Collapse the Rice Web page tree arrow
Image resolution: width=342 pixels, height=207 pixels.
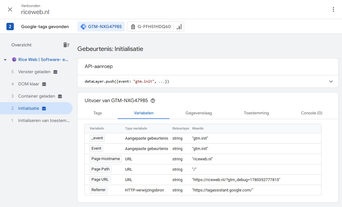click(5, 59)
